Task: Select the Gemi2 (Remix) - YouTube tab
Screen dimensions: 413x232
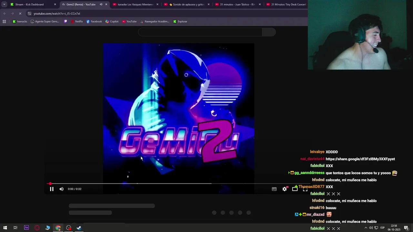Action: (x=81, y=5)
